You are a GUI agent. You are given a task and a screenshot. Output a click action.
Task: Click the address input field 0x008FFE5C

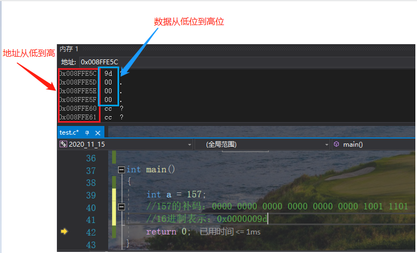[x=247, y=62]
